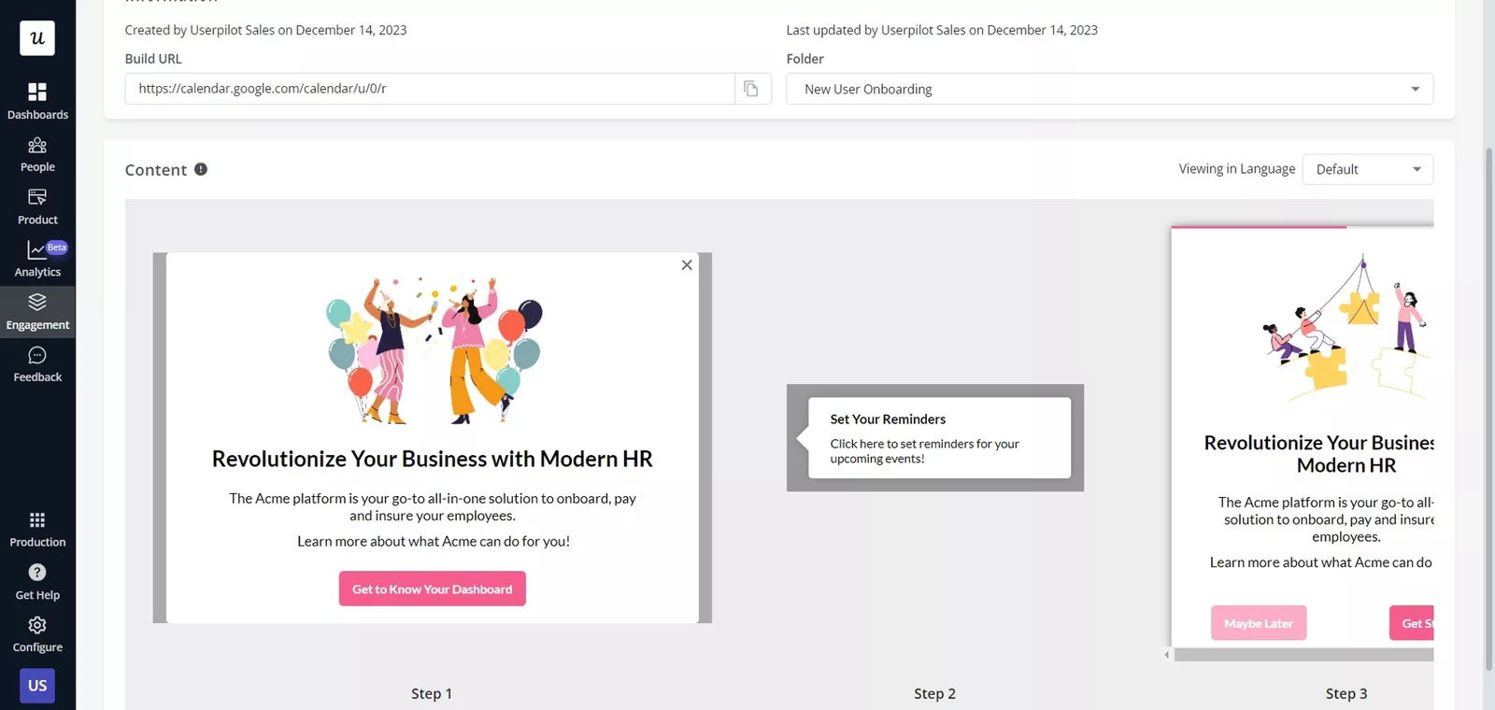Click the Step 2 label
Viewport: 1495px width, 710px height.
(x=934, y=693)
